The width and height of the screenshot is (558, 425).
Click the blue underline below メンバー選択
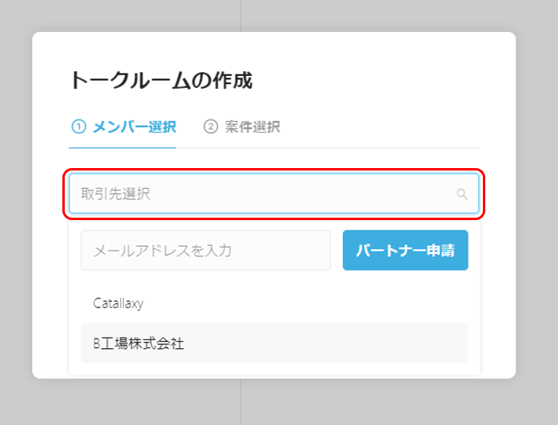point(122,147)
